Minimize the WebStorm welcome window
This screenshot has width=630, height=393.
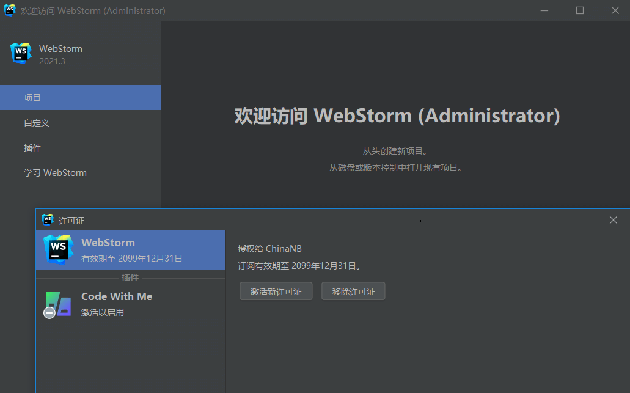[x=544, y=10]
